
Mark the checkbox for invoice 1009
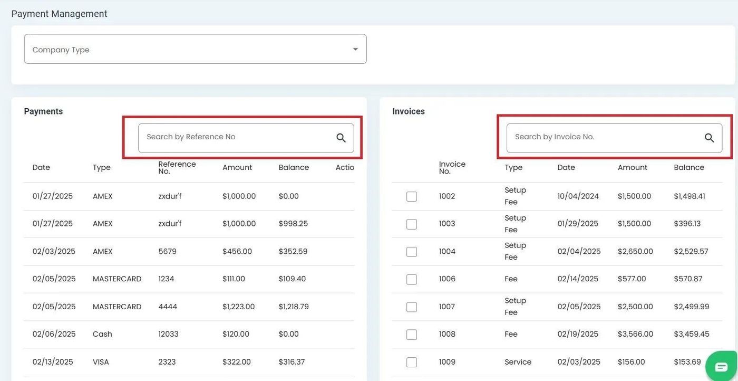(x=412, y=362)
